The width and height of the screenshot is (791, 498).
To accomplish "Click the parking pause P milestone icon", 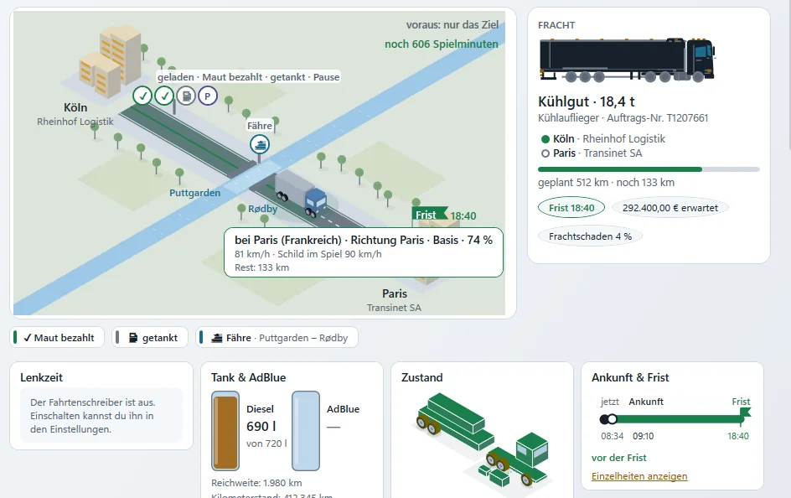I will tap(207, 96).
